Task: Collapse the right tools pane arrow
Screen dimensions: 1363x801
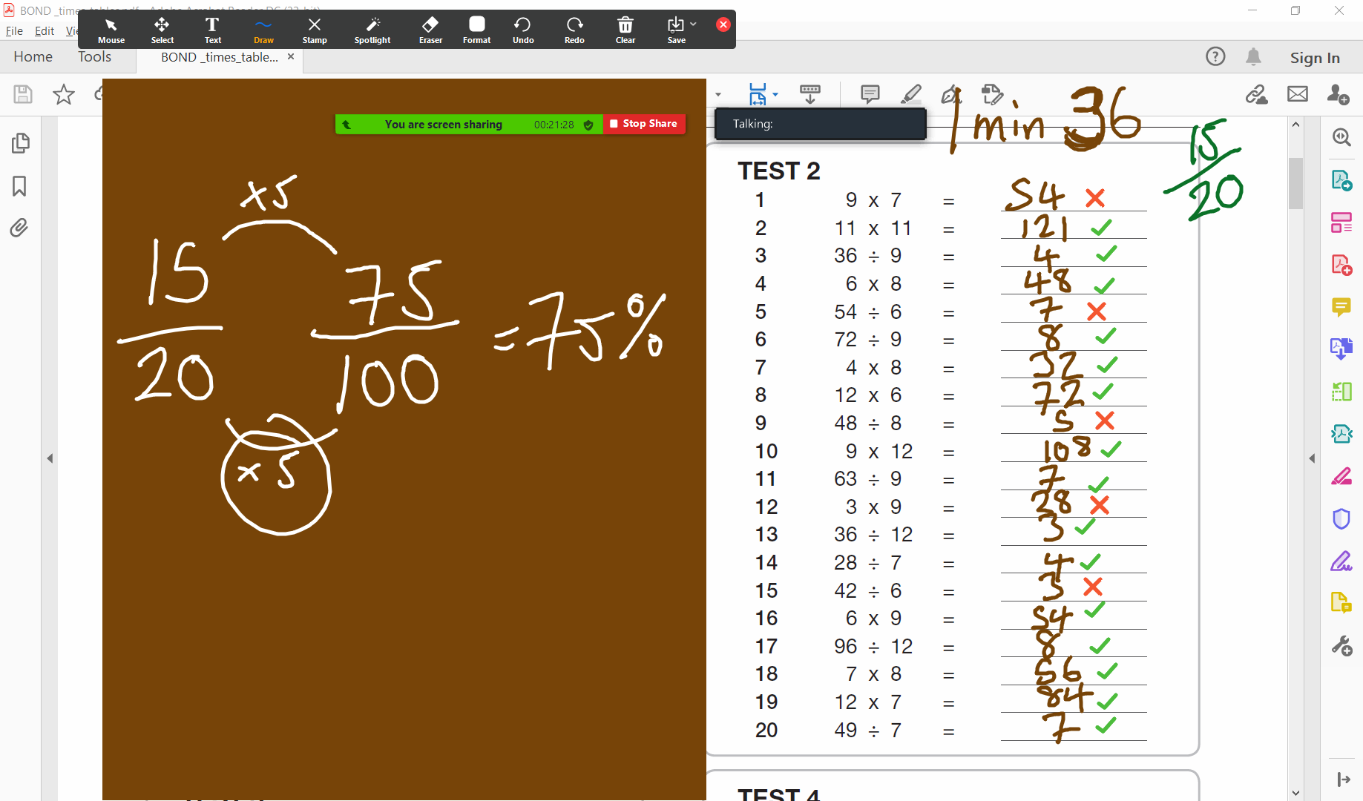Action: (x=1312, y=458)
